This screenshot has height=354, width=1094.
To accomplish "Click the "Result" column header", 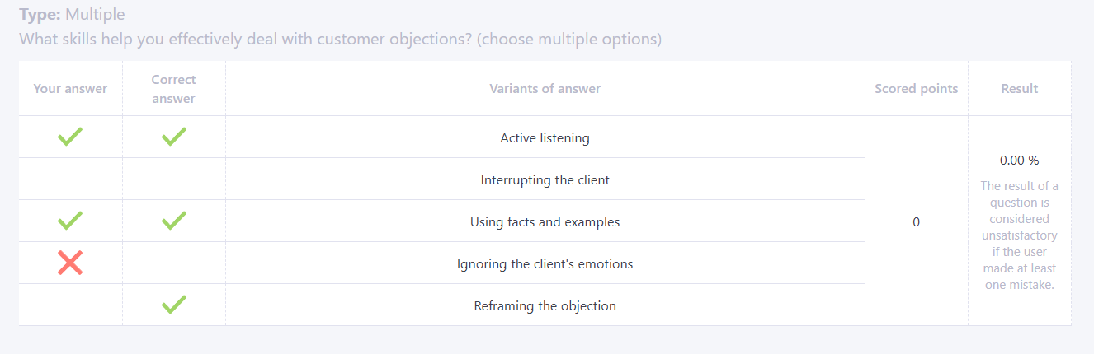I will click(1019, 89).
